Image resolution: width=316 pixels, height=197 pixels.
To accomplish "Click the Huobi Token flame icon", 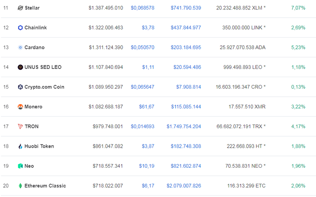I will (x=20, y=146).
